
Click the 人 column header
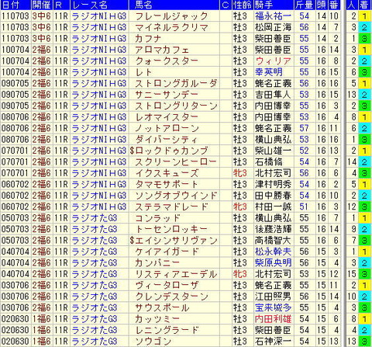(x=352, y=5)
